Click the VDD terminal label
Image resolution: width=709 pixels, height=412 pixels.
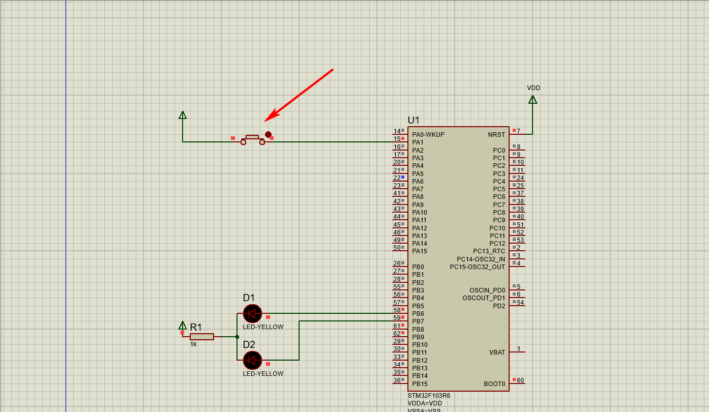(534, 88)
